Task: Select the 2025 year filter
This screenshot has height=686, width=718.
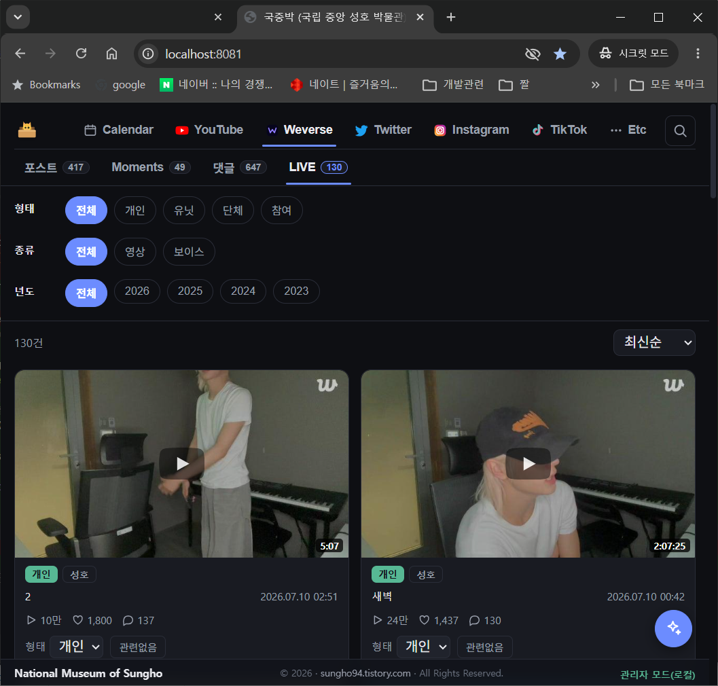Action: coord(190,291)
